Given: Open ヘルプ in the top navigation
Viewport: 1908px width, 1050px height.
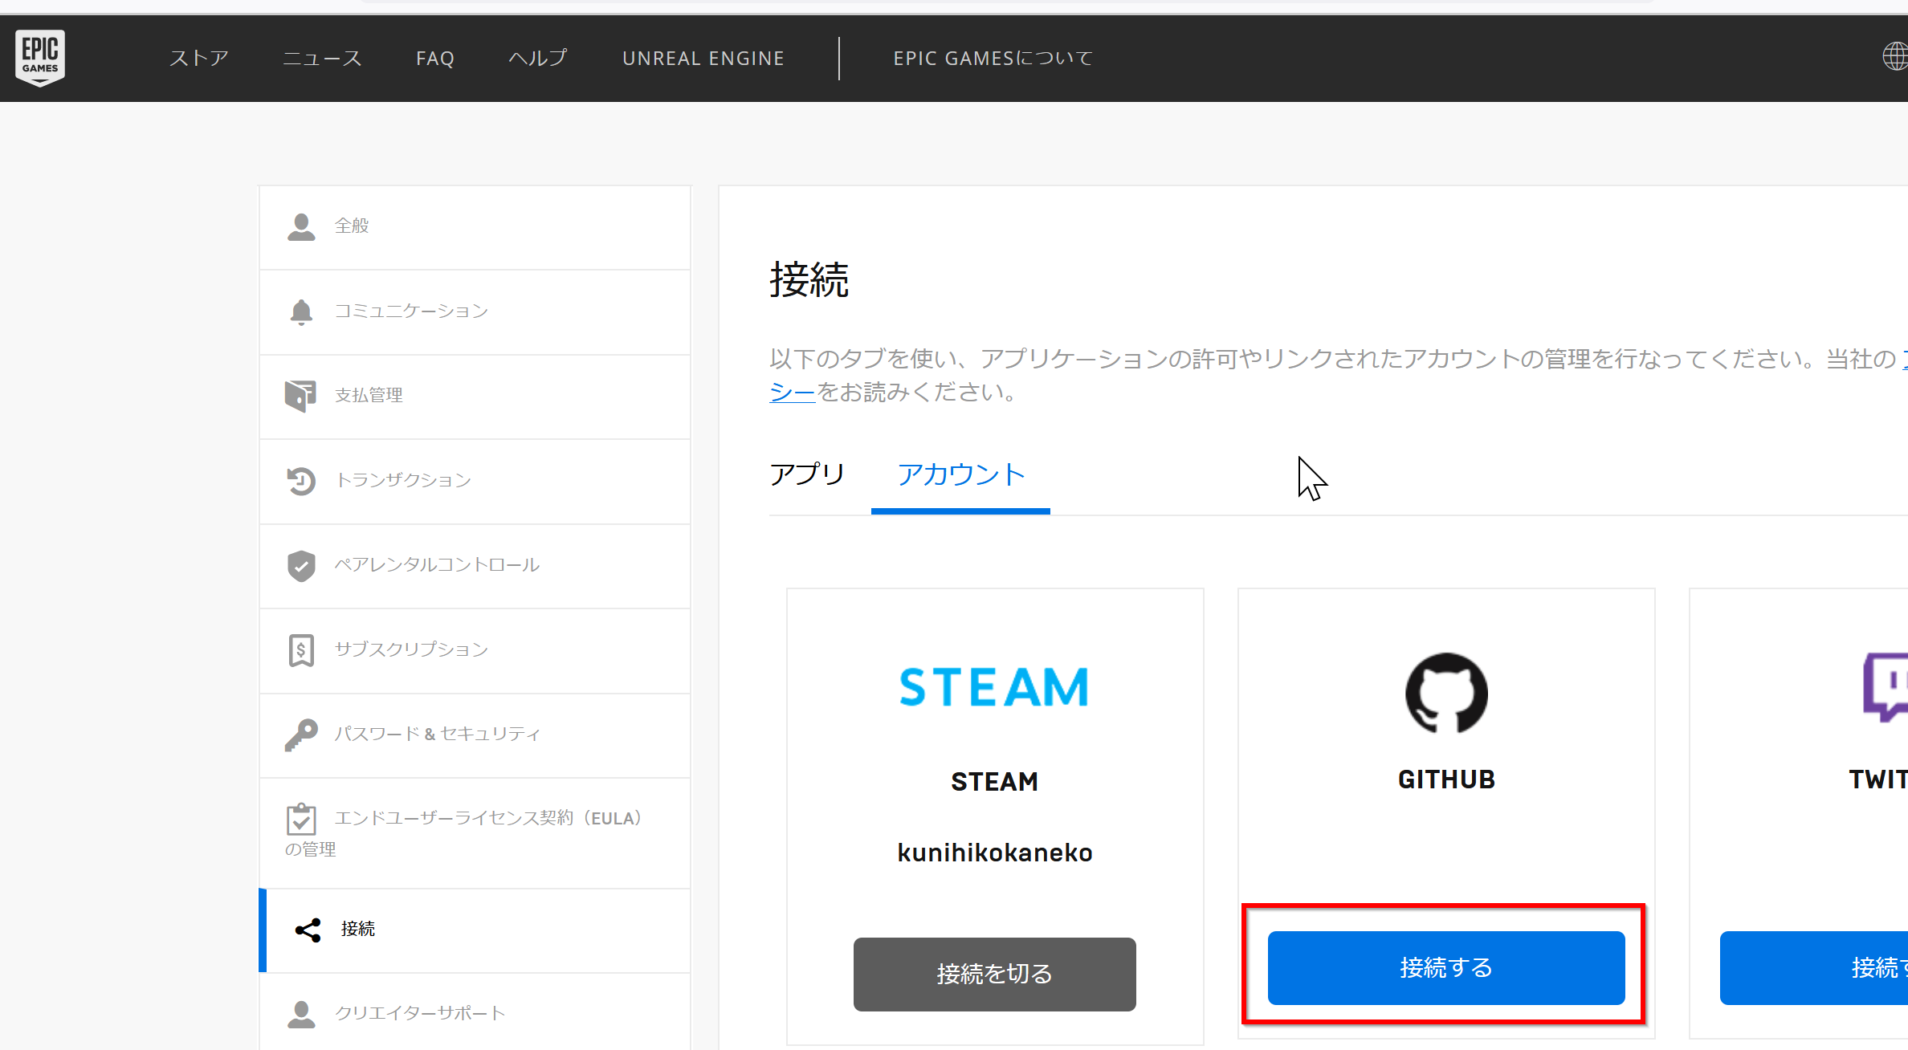Looking at the screenshot, I should click(538, 59).
